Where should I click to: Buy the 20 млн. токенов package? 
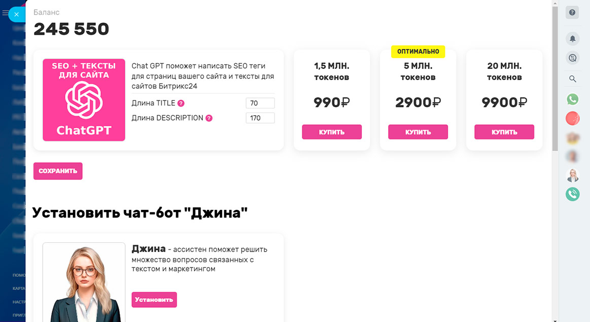click(x=504, y=132)
